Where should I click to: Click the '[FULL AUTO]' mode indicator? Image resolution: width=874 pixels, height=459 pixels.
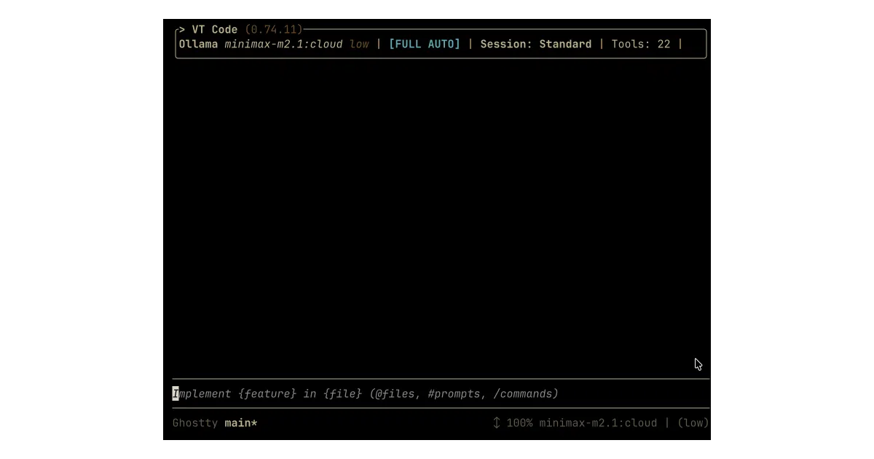(x=425, y=44)
